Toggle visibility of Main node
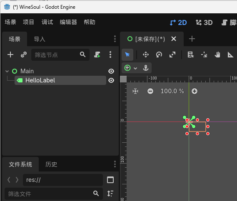The width and height of the screenshot is (237, 201). 111,71
